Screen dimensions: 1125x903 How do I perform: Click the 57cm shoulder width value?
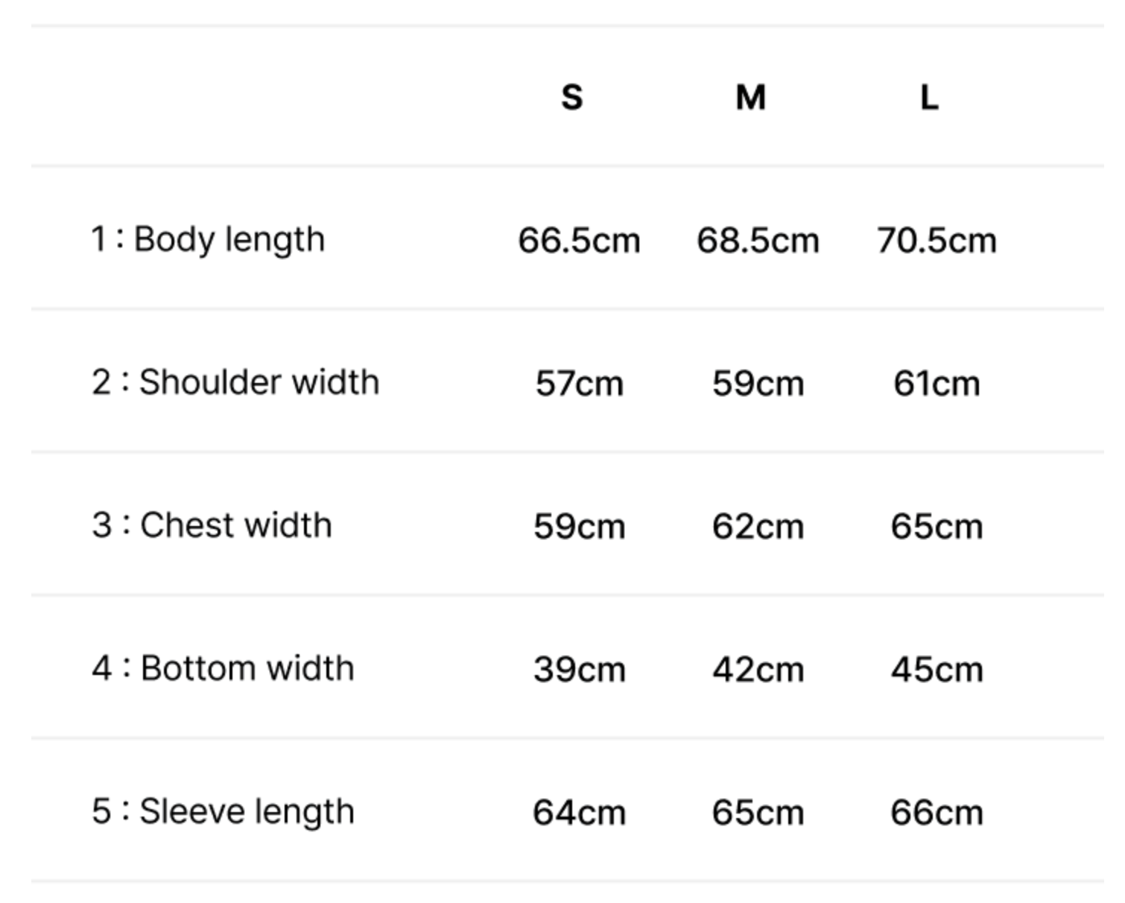579,384
